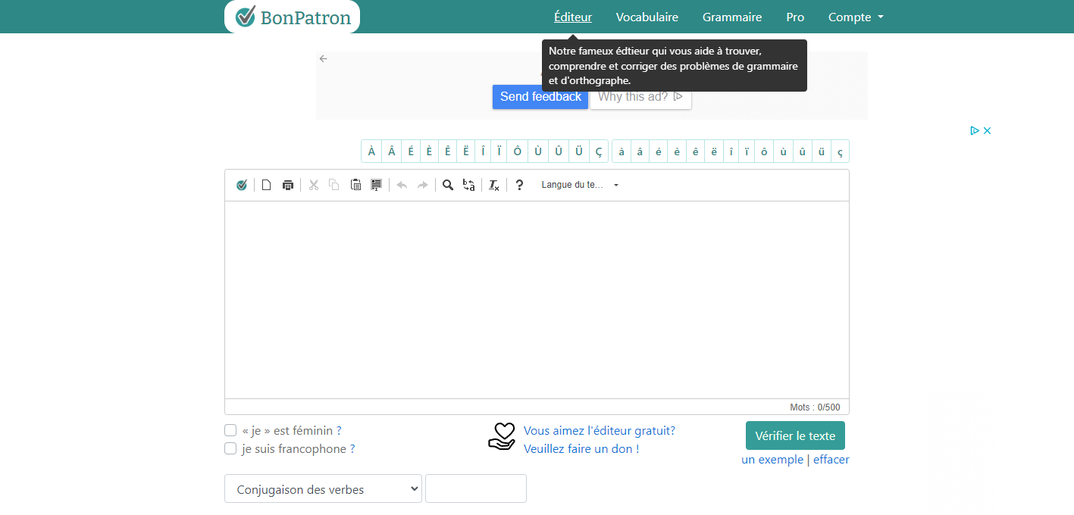Viewport: 1074px width, 515px height.
Task: Select the Find (magnifying glass) icon
Action: tap(448, 185)
